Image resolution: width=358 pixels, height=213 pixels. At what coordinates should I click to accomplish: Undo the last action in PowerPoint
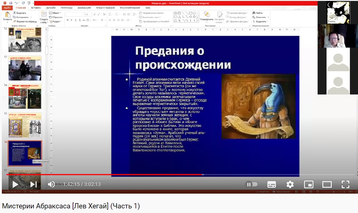(16, 3)
